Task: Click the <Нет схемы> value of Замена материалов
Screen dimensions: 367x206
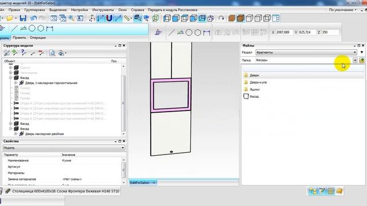Action: 72,179
